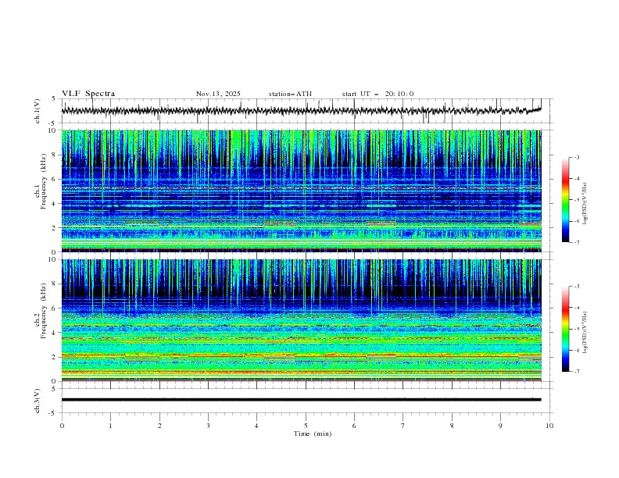Click the "ch.3(V)" waveform axis label
Viewport: 619px width, 478px height.
click(38, 401)
